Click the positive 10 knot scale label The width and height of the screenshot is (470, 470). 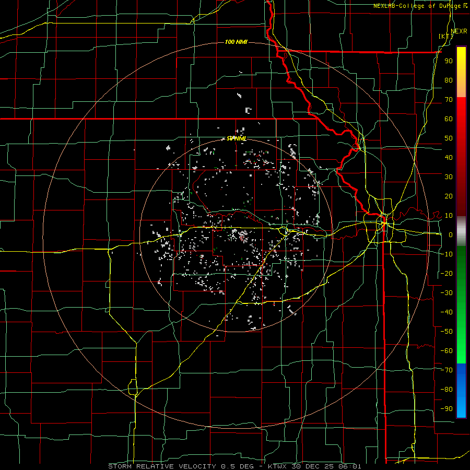(449, 216)
